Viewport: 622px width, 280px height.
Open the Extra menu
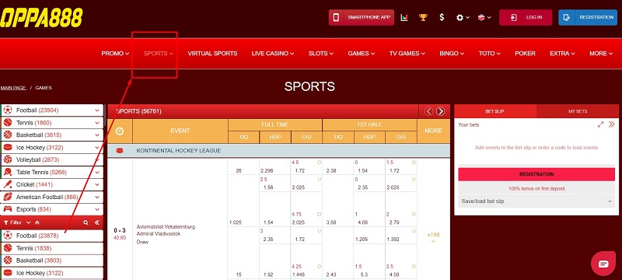[562, 54]
